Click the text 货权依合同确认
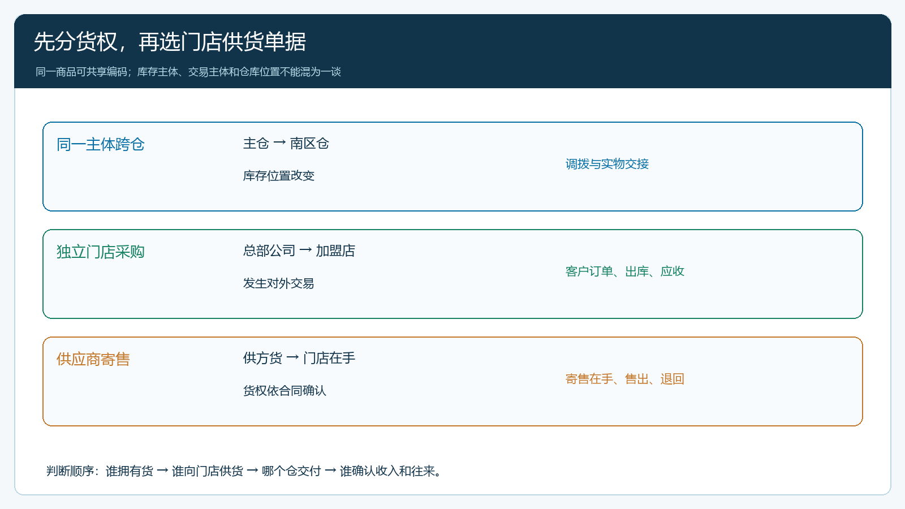The image size is (905, 509). coord(285,391)
